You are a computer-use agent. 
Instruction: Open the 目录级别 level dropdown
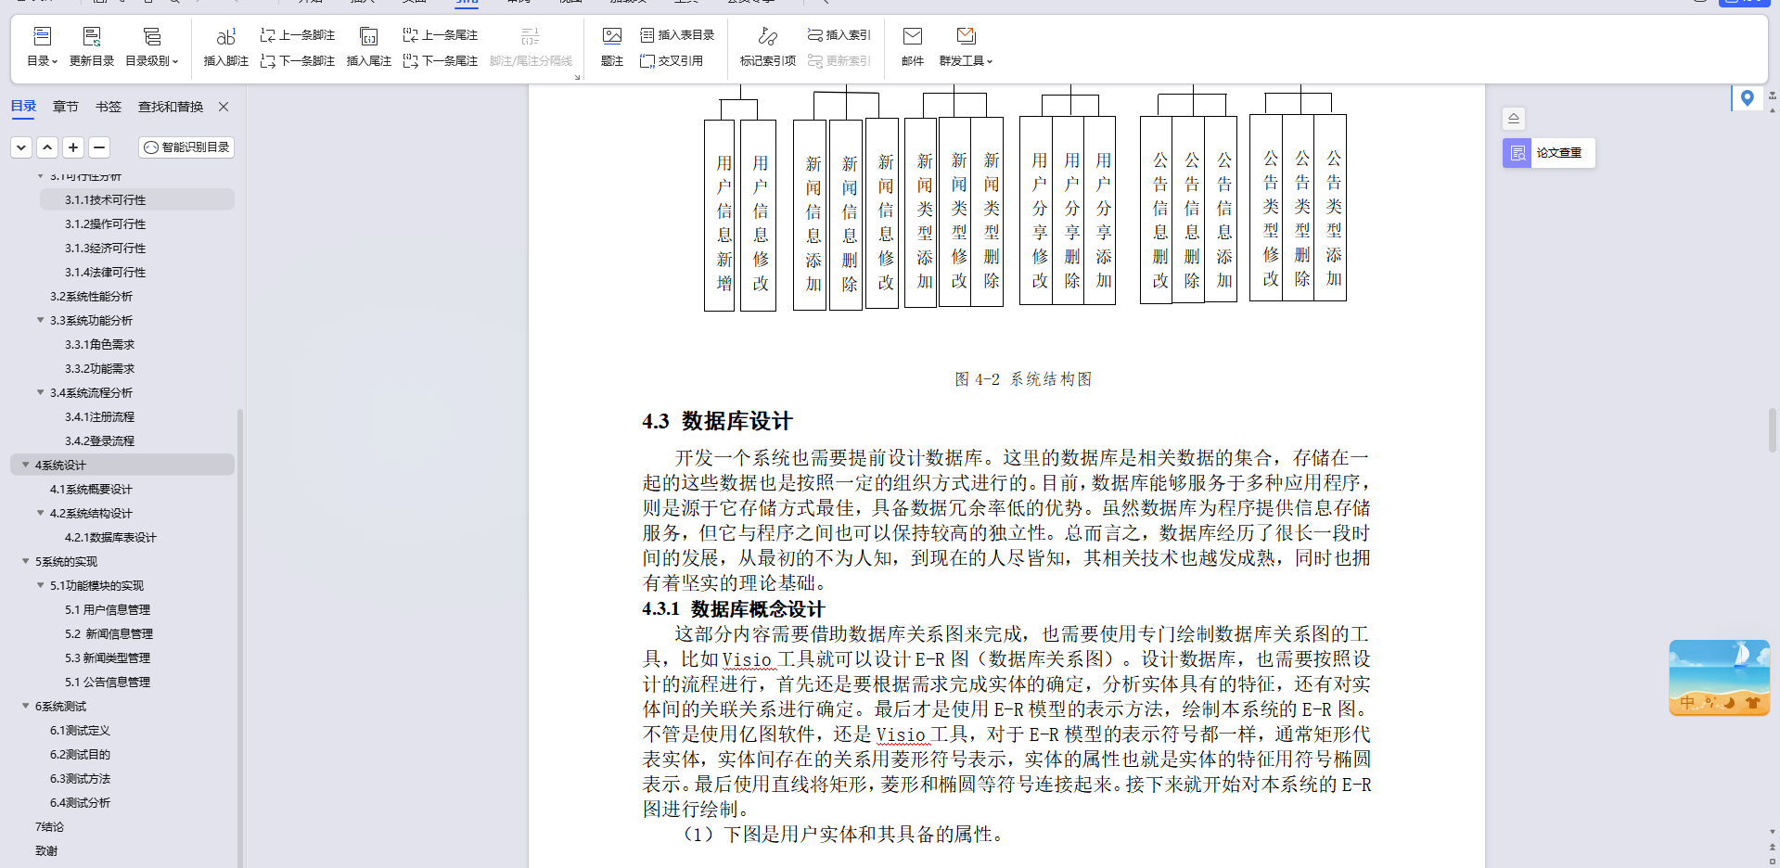pos(152,46)
